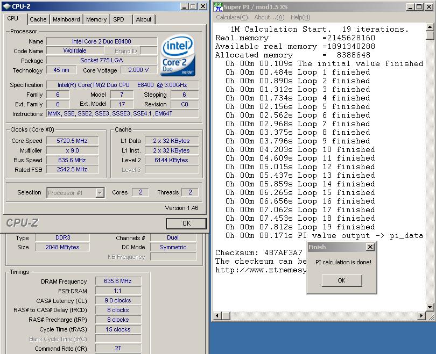436x354 pixels.
Task: Click the CPU-Z title bar icon
Action: [x=7, y=6]
